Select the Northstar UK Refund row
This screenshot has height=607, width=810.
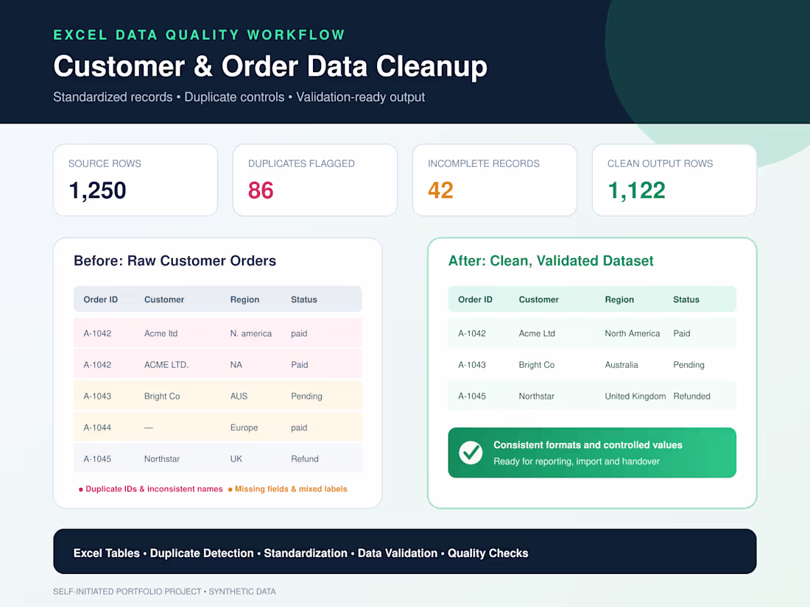218,459
